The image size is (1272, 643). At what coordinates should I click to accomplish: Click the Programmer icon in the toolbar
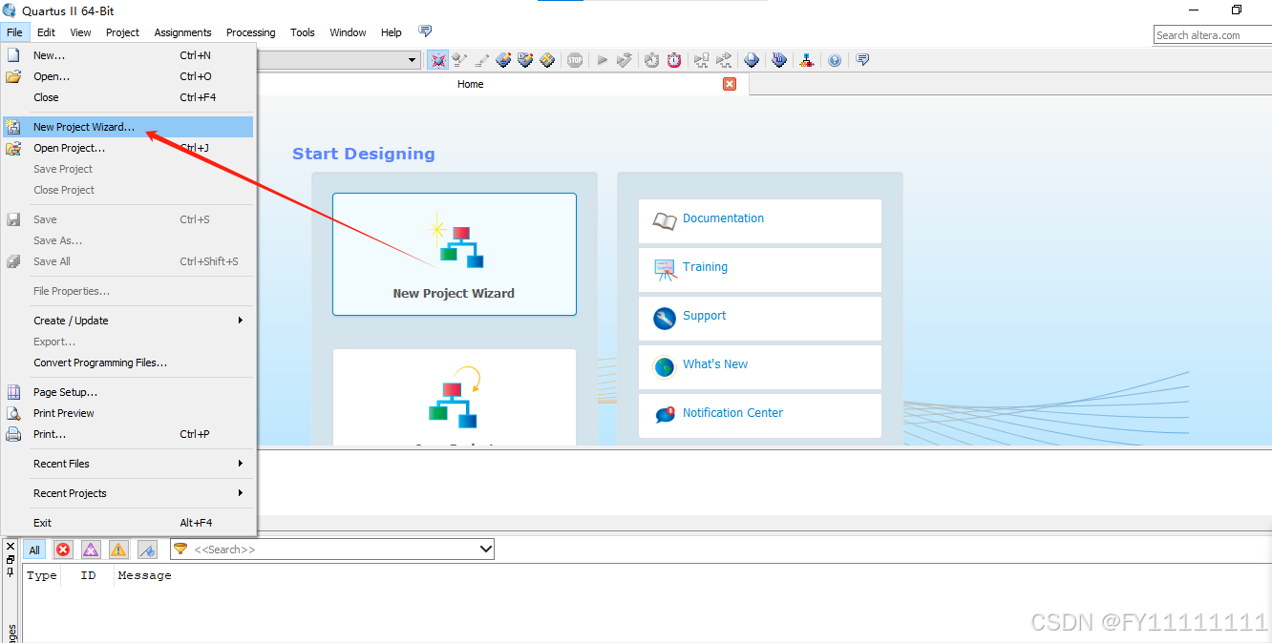pos(779,60)
